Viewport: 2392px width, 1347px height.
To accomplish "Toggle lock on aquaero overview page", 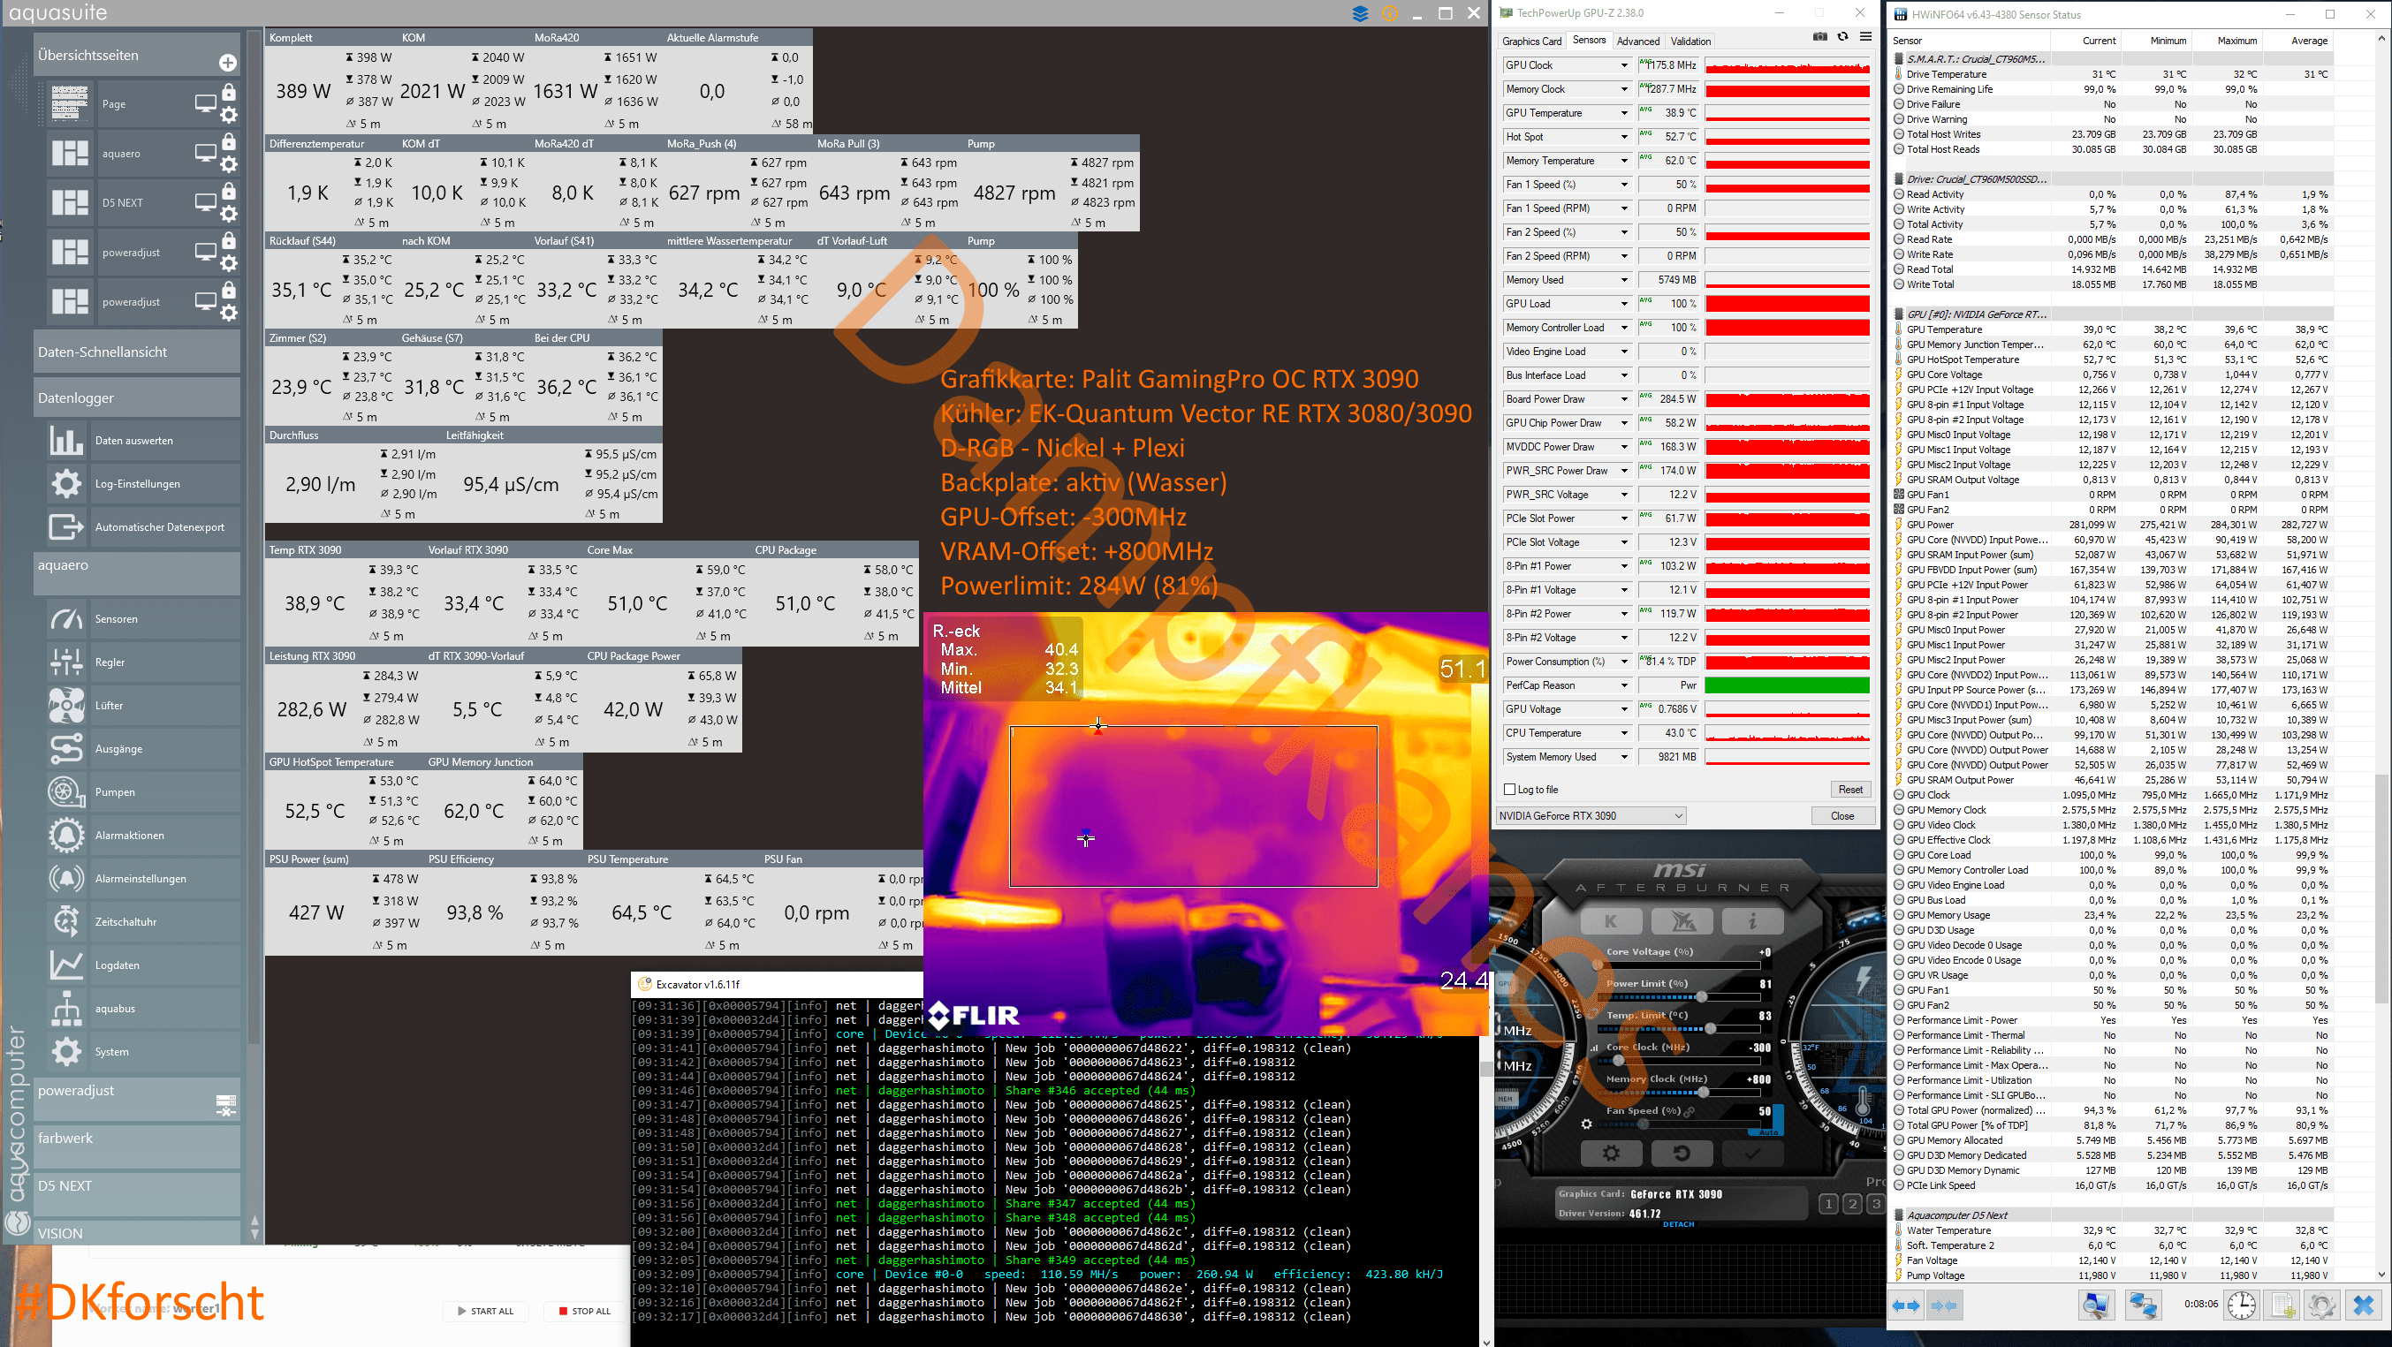I will pyautogui.click(x=229, y=143).
